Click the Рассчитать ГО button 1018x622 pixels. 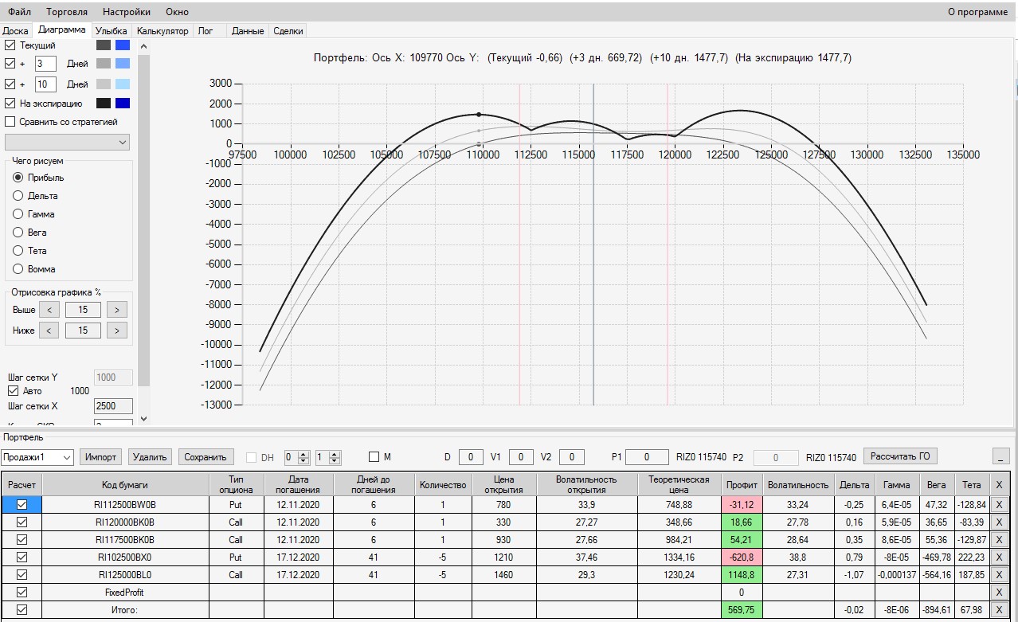pos(900,456)
